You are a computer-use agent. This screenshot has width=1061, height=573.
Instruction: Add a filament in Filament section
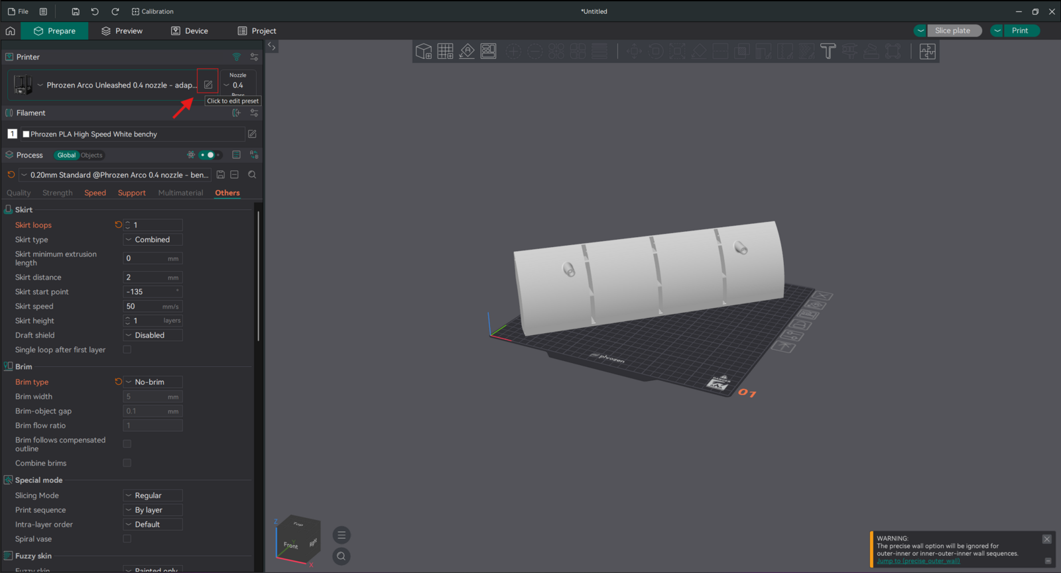(236, 113)
